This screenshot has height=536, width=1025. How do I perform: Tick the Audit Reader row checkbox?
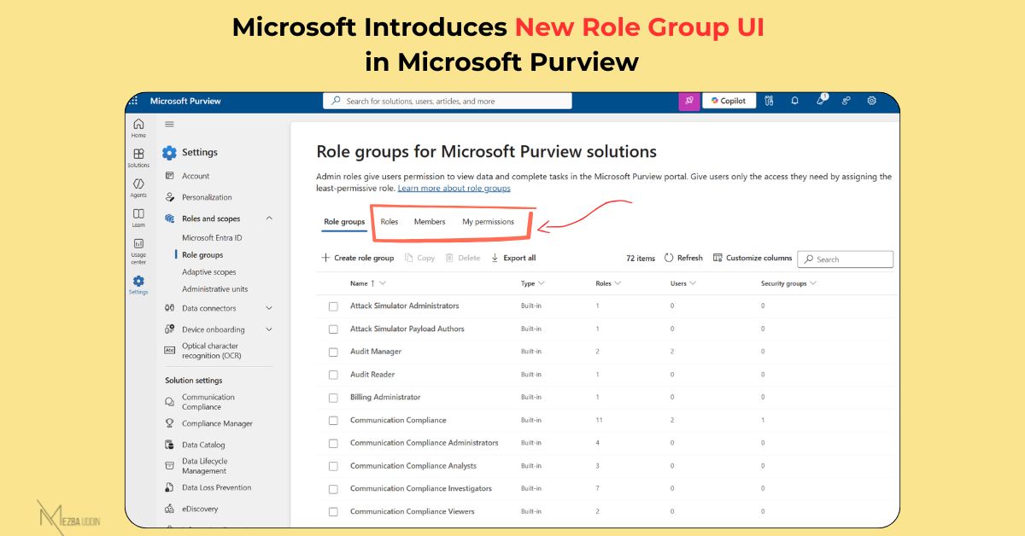click(333, 375)
